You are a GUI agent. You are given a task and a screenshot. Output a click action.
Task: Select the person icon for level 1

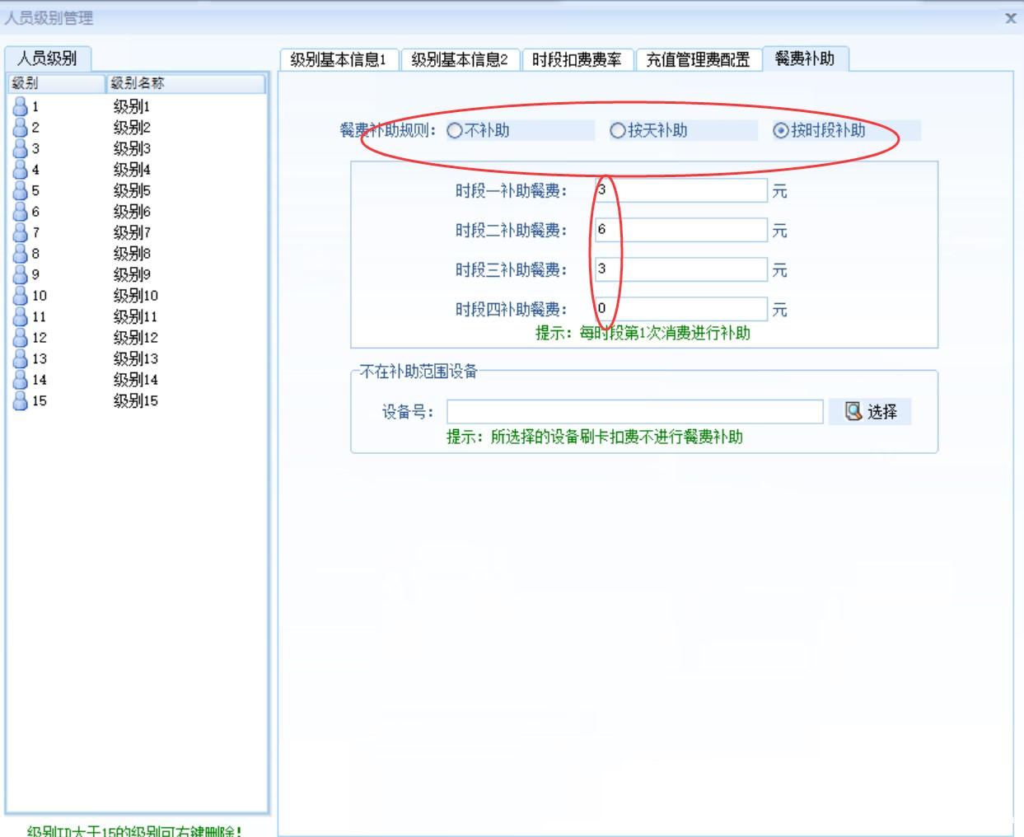(x=21, y=106)
